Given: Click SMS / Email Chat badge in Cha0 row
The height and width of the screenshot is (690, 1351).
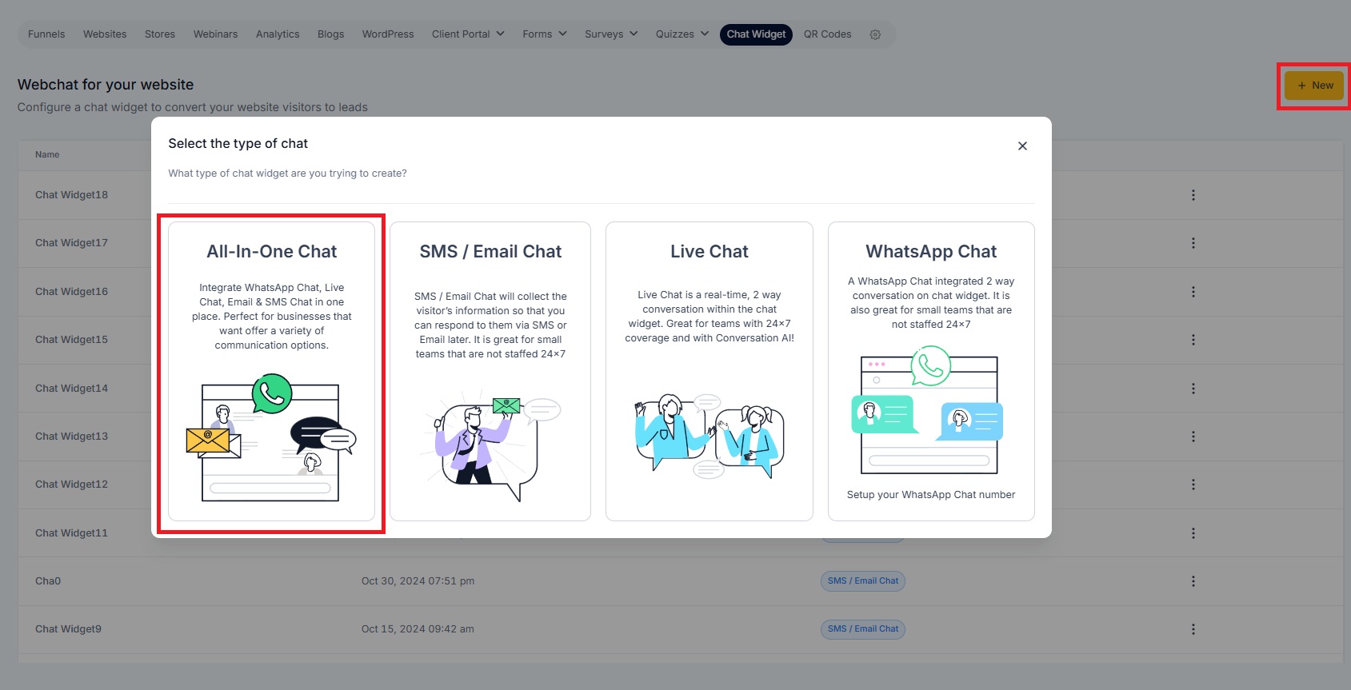Looking at the screenshot, I should point(862,581).
